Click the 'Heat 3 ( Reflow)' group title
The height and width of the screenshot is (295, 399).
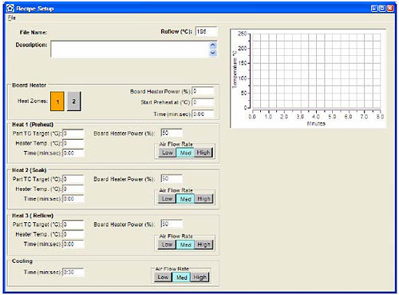click(33, 215)
